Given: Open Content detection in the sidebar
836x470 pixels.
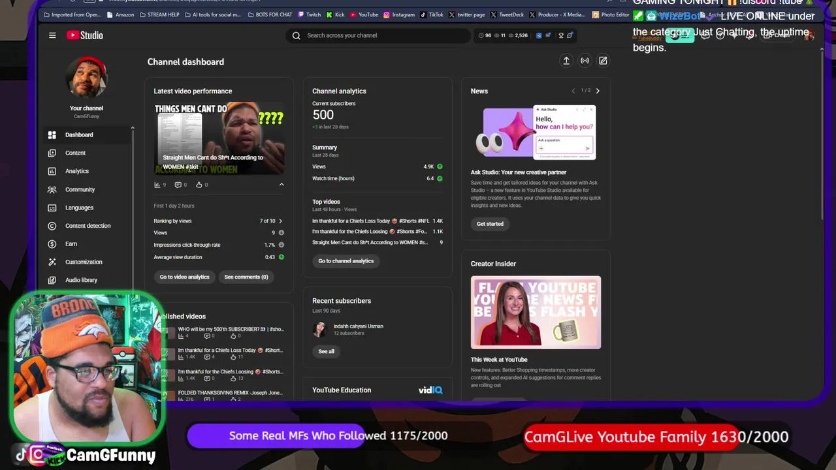Looking at the screenshot, I should tap(88, 226).
